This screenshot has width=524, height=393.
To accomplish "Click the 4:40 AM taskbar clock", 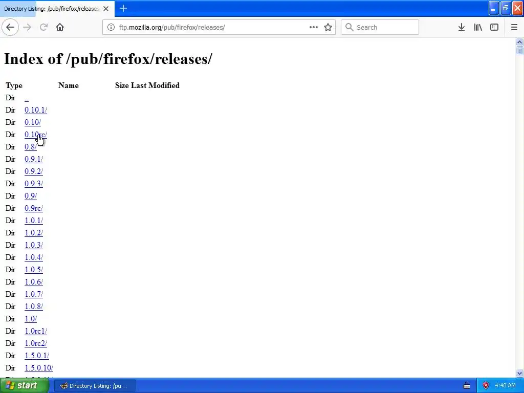I will coord(505,386).
